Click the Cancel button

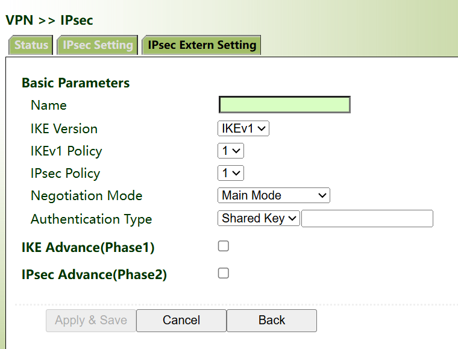tap(181, 321)
